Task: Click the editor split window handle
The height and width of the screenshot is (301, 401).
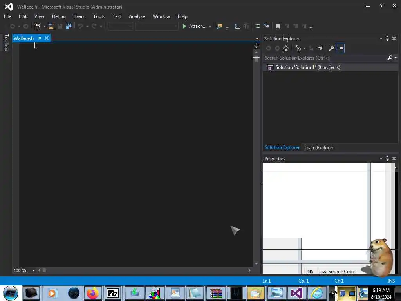Action: [256, 46]
